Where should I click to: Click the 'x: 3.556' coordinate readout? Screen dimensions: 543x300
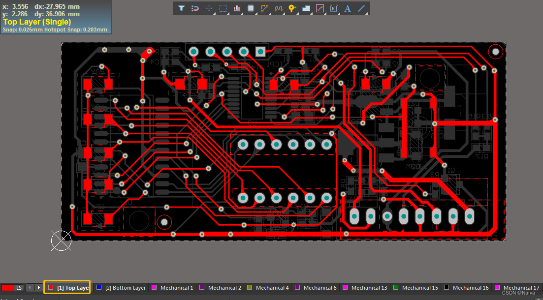15,6
